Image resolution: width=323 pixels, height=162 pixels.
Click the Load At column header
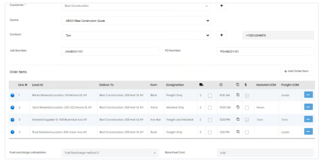[x=38, y=85]
